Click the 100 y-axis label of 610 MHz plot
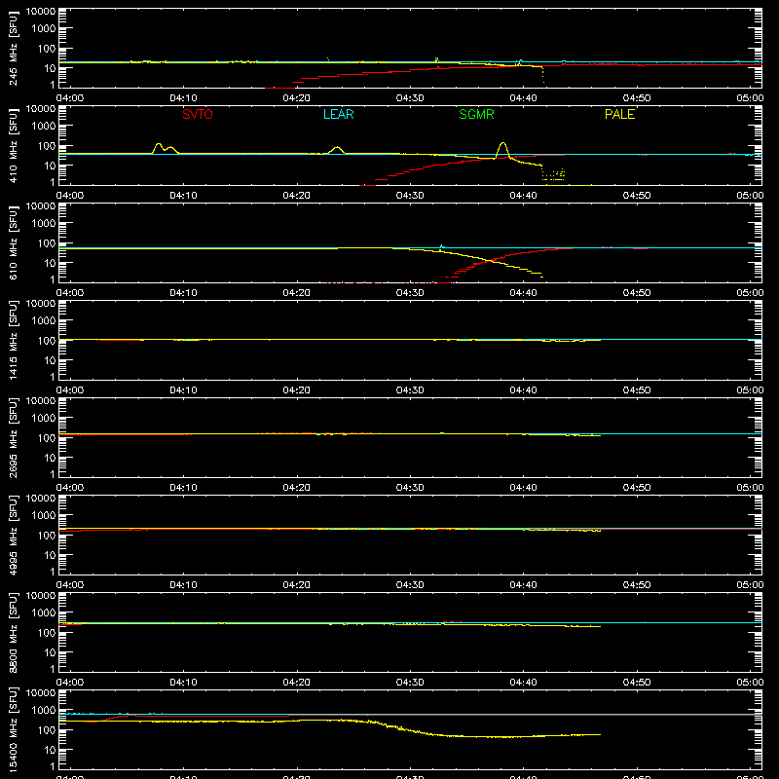 pos(47,243)
